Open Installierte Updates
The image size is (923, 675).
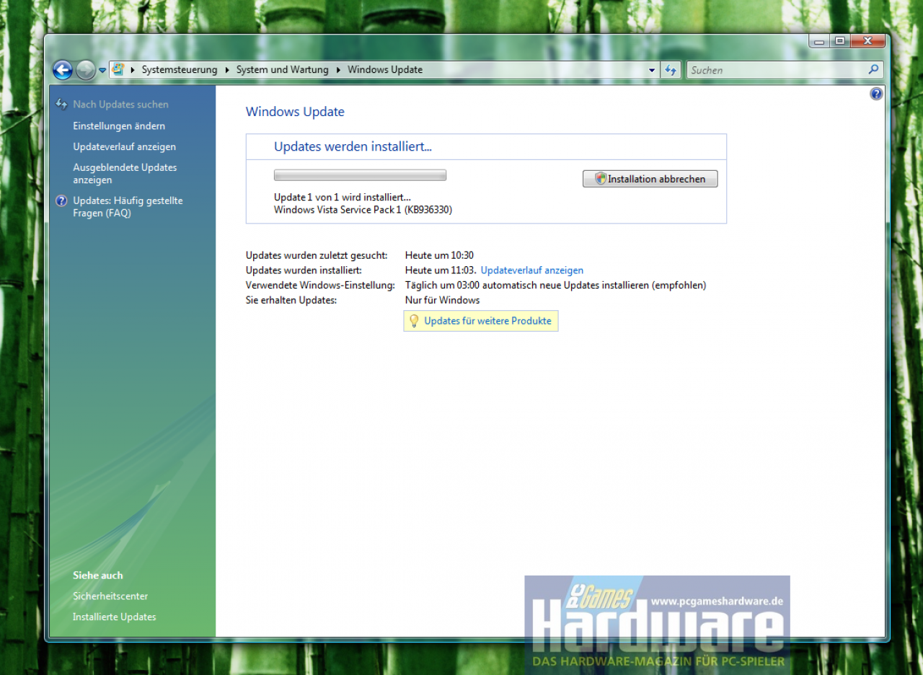coord(114,617)
